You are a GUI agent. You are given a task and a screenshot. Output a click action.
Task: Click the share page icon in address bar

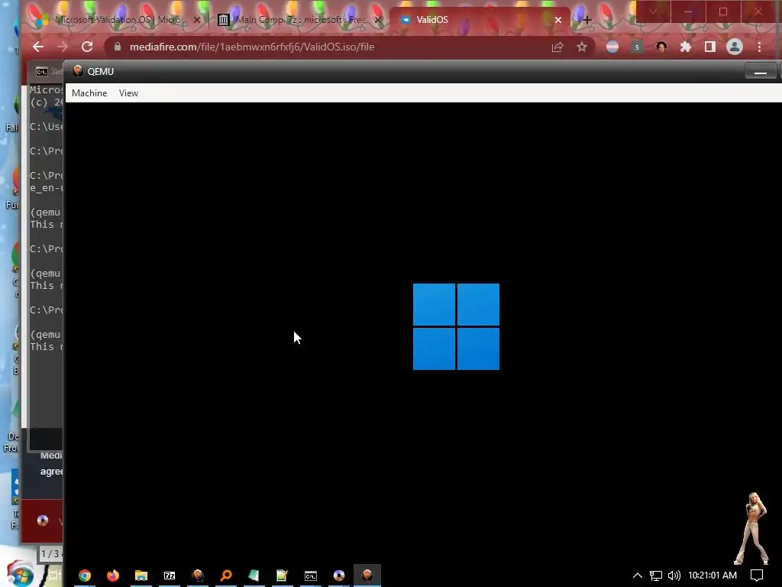pyautogui.click(x=557, y=47)
